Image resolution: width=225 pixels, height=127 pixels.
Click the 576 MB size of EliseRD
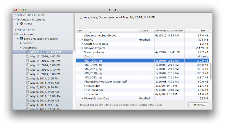pyautogui.click(x=203, y=40)
